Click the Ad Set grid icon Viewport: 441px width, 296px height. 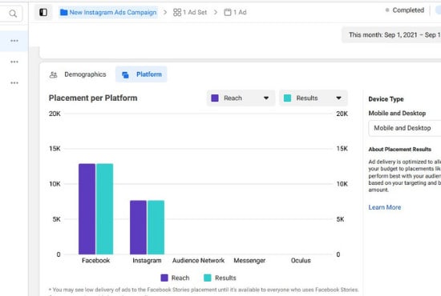tap(177, 12)
